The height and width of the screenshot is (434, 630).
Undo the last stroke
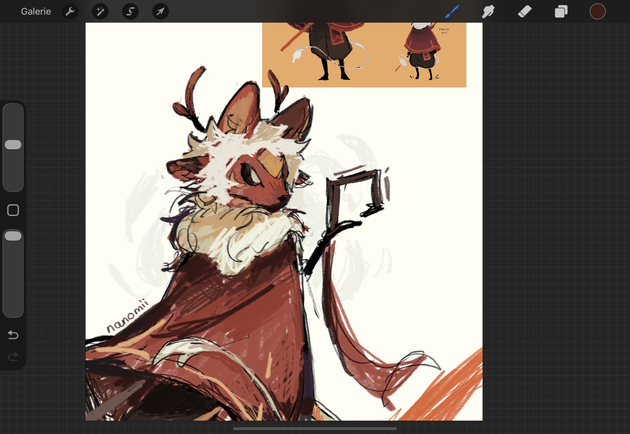click(x=13, y=334)
